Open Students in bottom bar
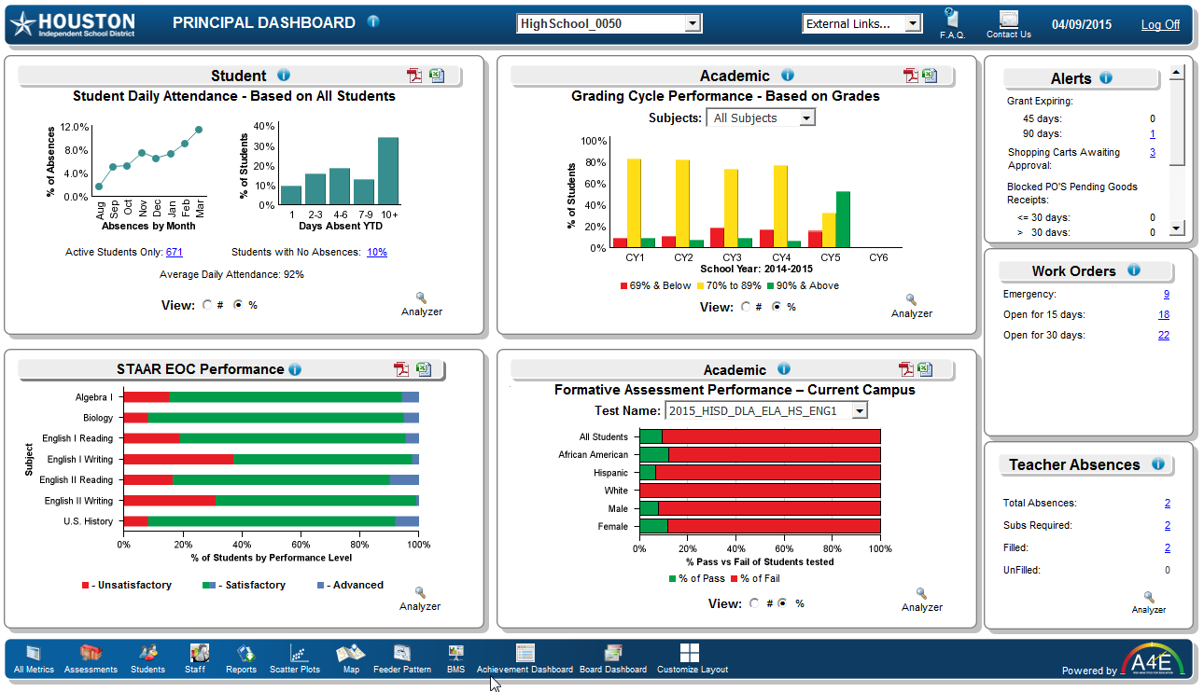This screenshot has height=692, width=1204. [147, 659]
